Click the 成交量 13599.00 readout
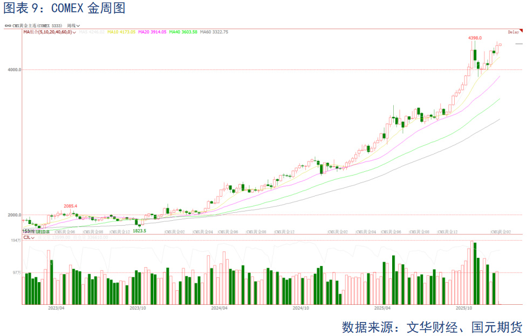The image size is (527, 336). point(54,237)
